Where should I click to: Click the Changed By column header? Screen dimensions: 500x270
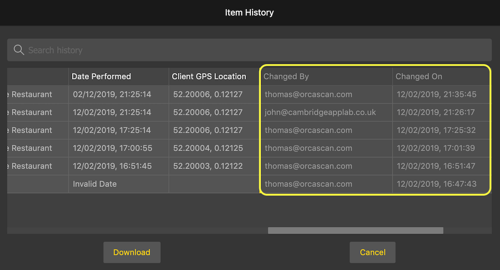tap(286, 76)
